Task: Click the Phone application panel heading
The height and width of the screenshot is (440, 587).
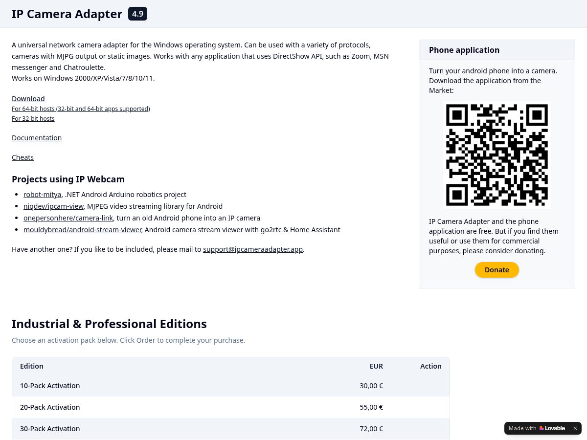Action: click(464, 50)
